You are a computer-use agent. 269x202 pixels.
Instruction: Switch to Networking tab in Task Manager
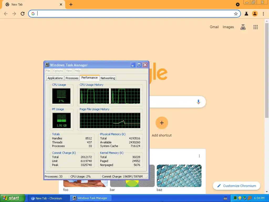point(108,78)
